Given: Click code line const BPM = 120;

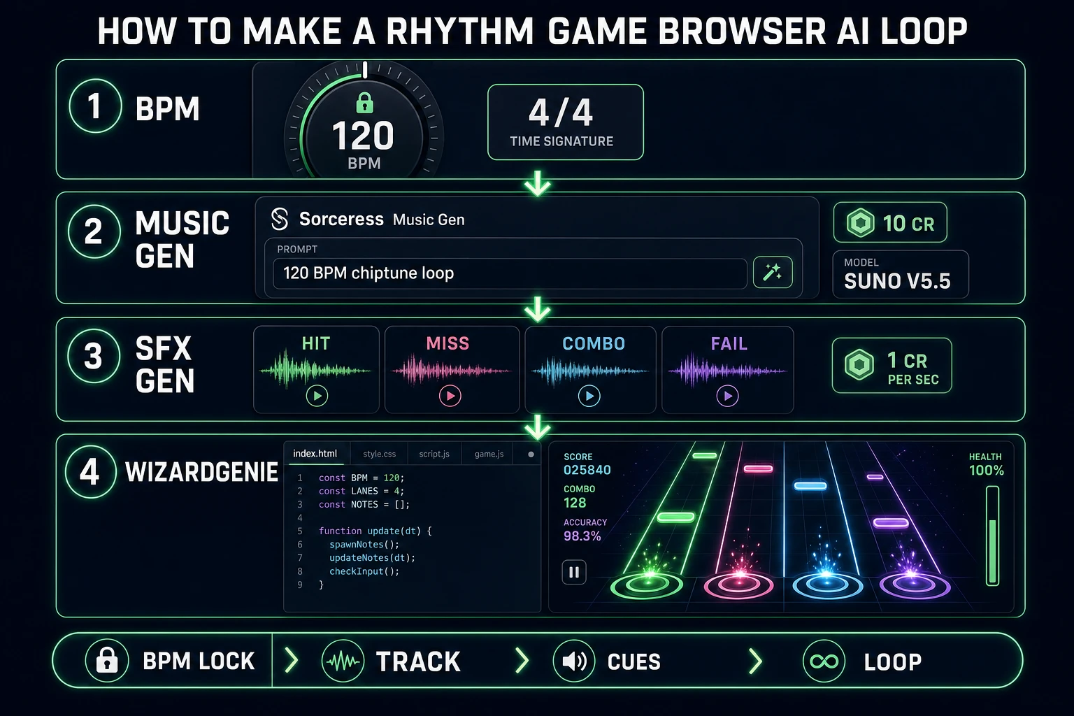Looking at the screenshot, I should click(x=361, y=478).
